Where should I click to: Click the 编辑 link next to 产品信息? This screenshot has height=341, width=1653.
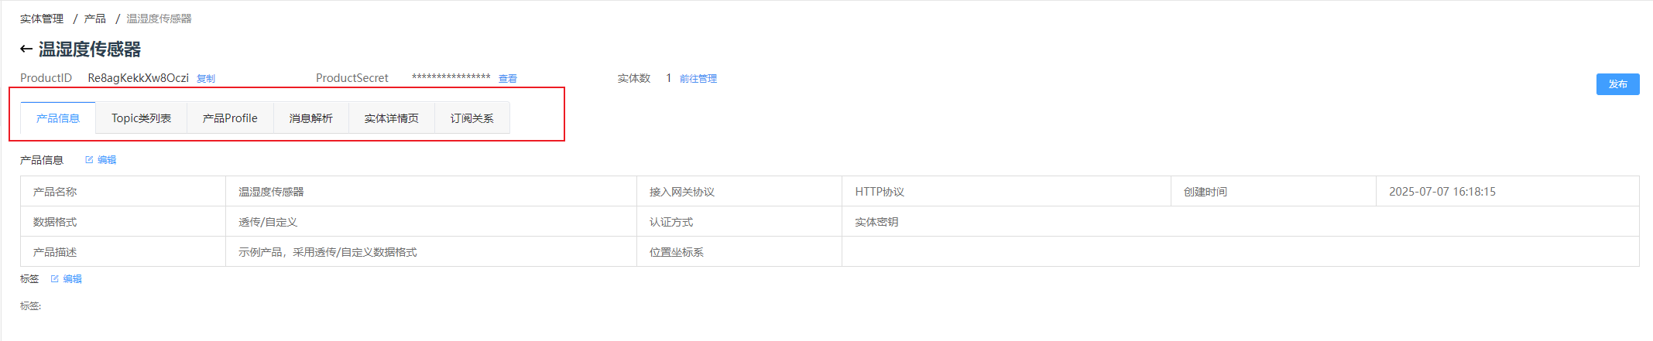(x=107, y=160)
